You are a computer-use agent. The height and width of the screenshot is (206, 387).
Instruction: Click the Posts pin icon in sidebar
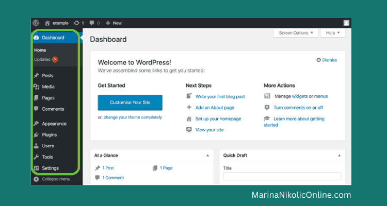click(36, 76)
